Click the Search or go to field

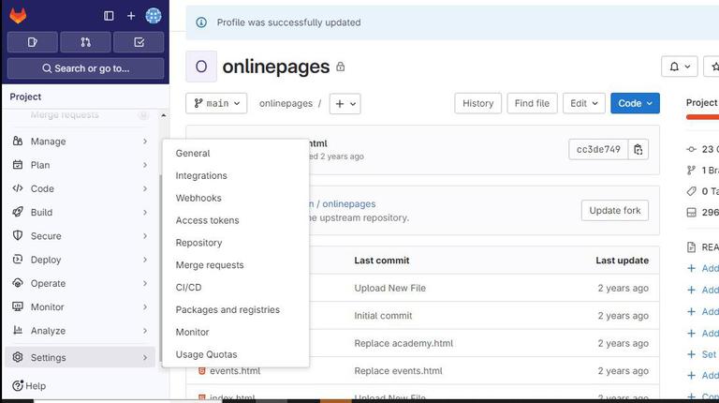coord(86,68)
